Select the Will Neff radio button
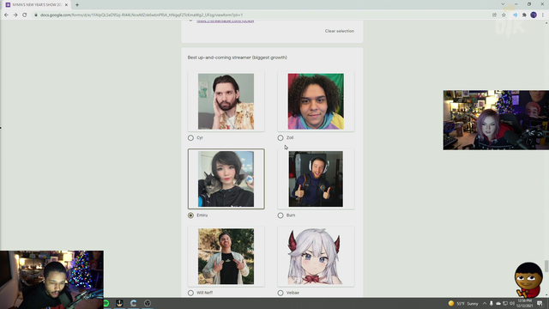This screenshot has height=309, width=549. point(190,293)
